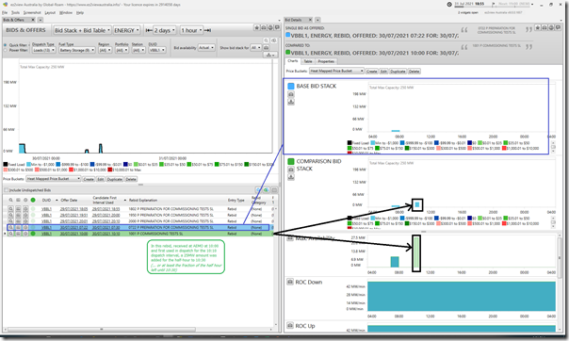Click the VBBL1 link in the green rebid row
Image resolution: width=569 pixels, height=341 pixels.
point(46,234)
